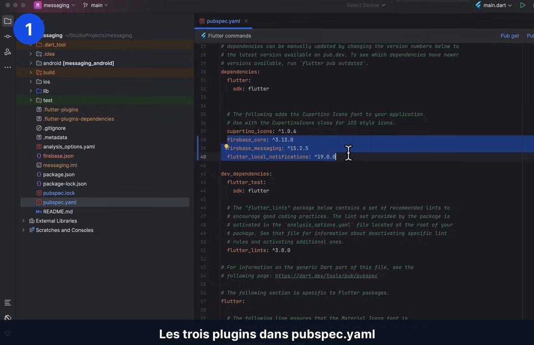Expand the test folder chevron
This screenshot has width=534, height=345.
coord(31,100)
